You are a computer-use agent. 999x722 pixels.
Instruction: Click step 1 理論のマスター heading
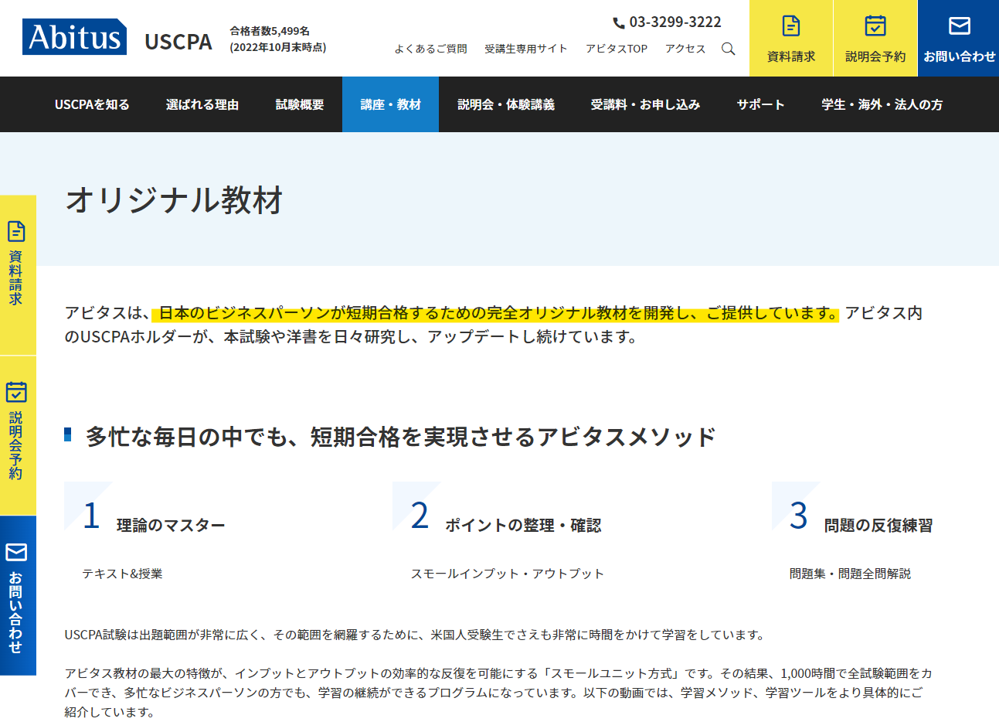coord(171,526)
